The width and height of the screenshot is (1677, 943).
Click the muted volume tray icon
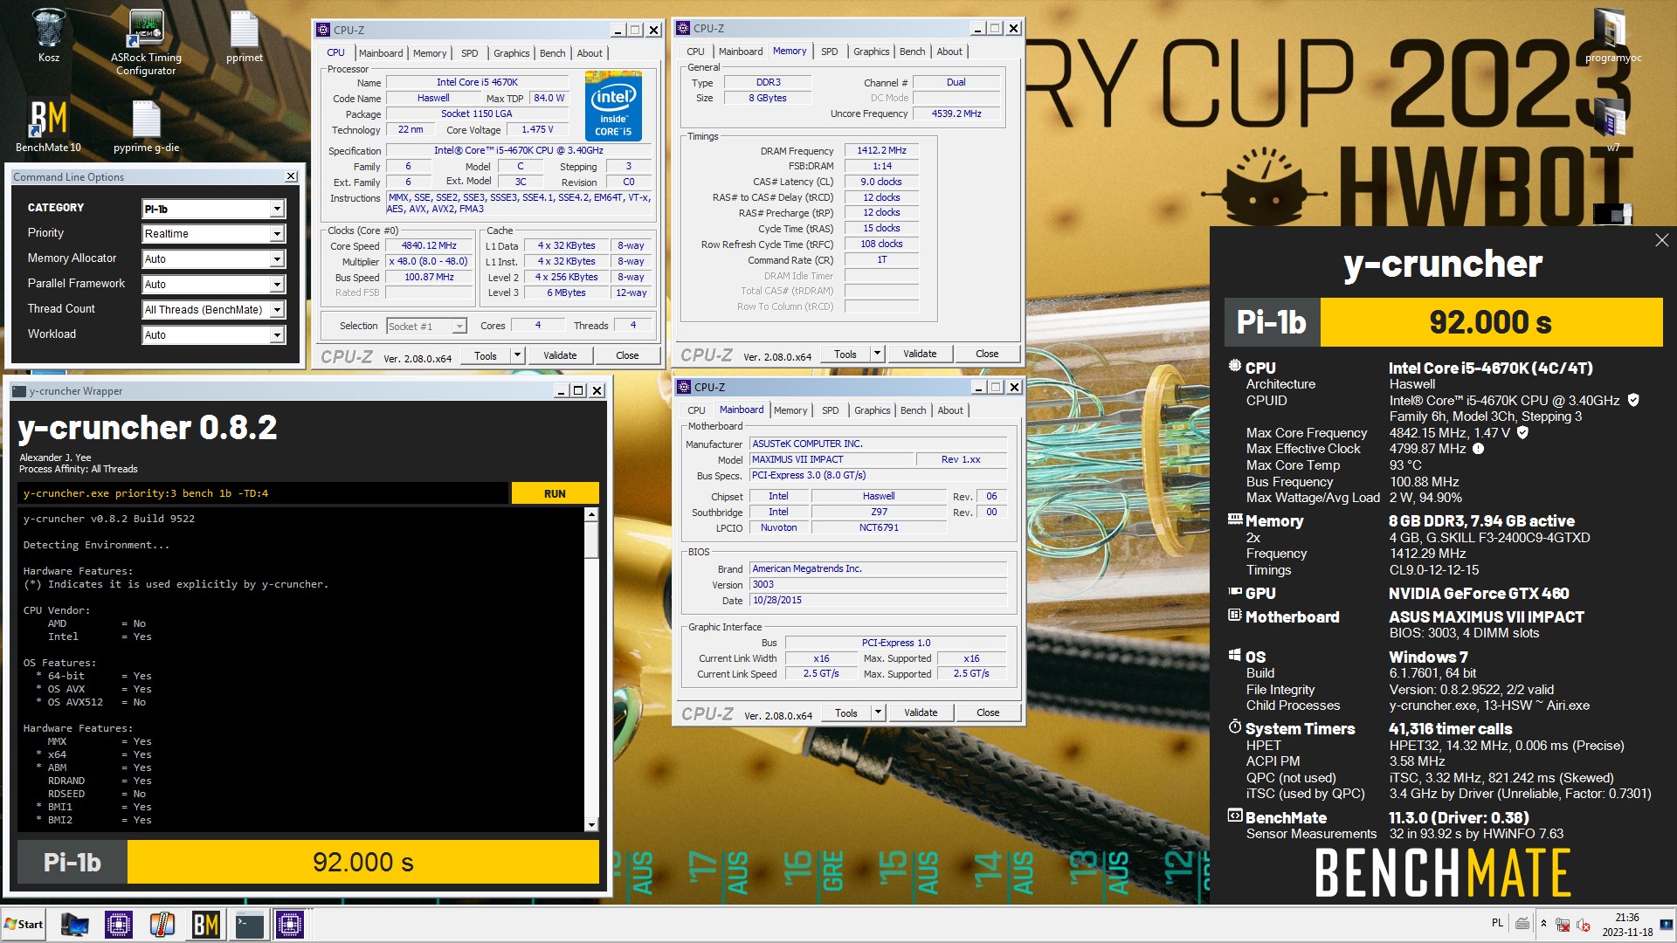pyautogui.click(x=1582, y=925)
